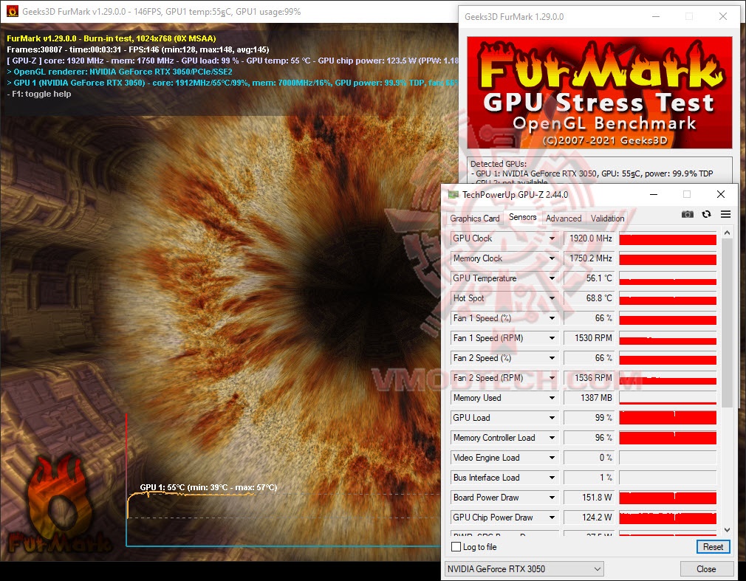Click the FurMark flame logo in render window
Image resolution: width=746 pixels, height=581 pixels.
pyautogui.click(x=59, y=509)
